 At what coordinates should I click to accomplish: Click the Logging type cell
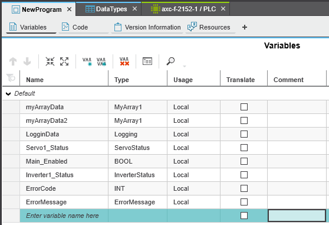[x=137, y=134]
